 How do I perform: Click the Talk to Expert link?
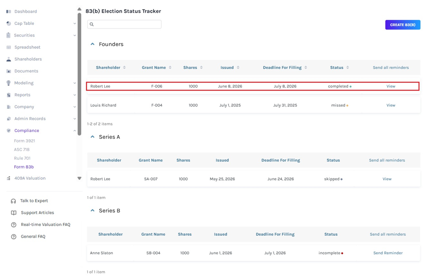(34, 201)
